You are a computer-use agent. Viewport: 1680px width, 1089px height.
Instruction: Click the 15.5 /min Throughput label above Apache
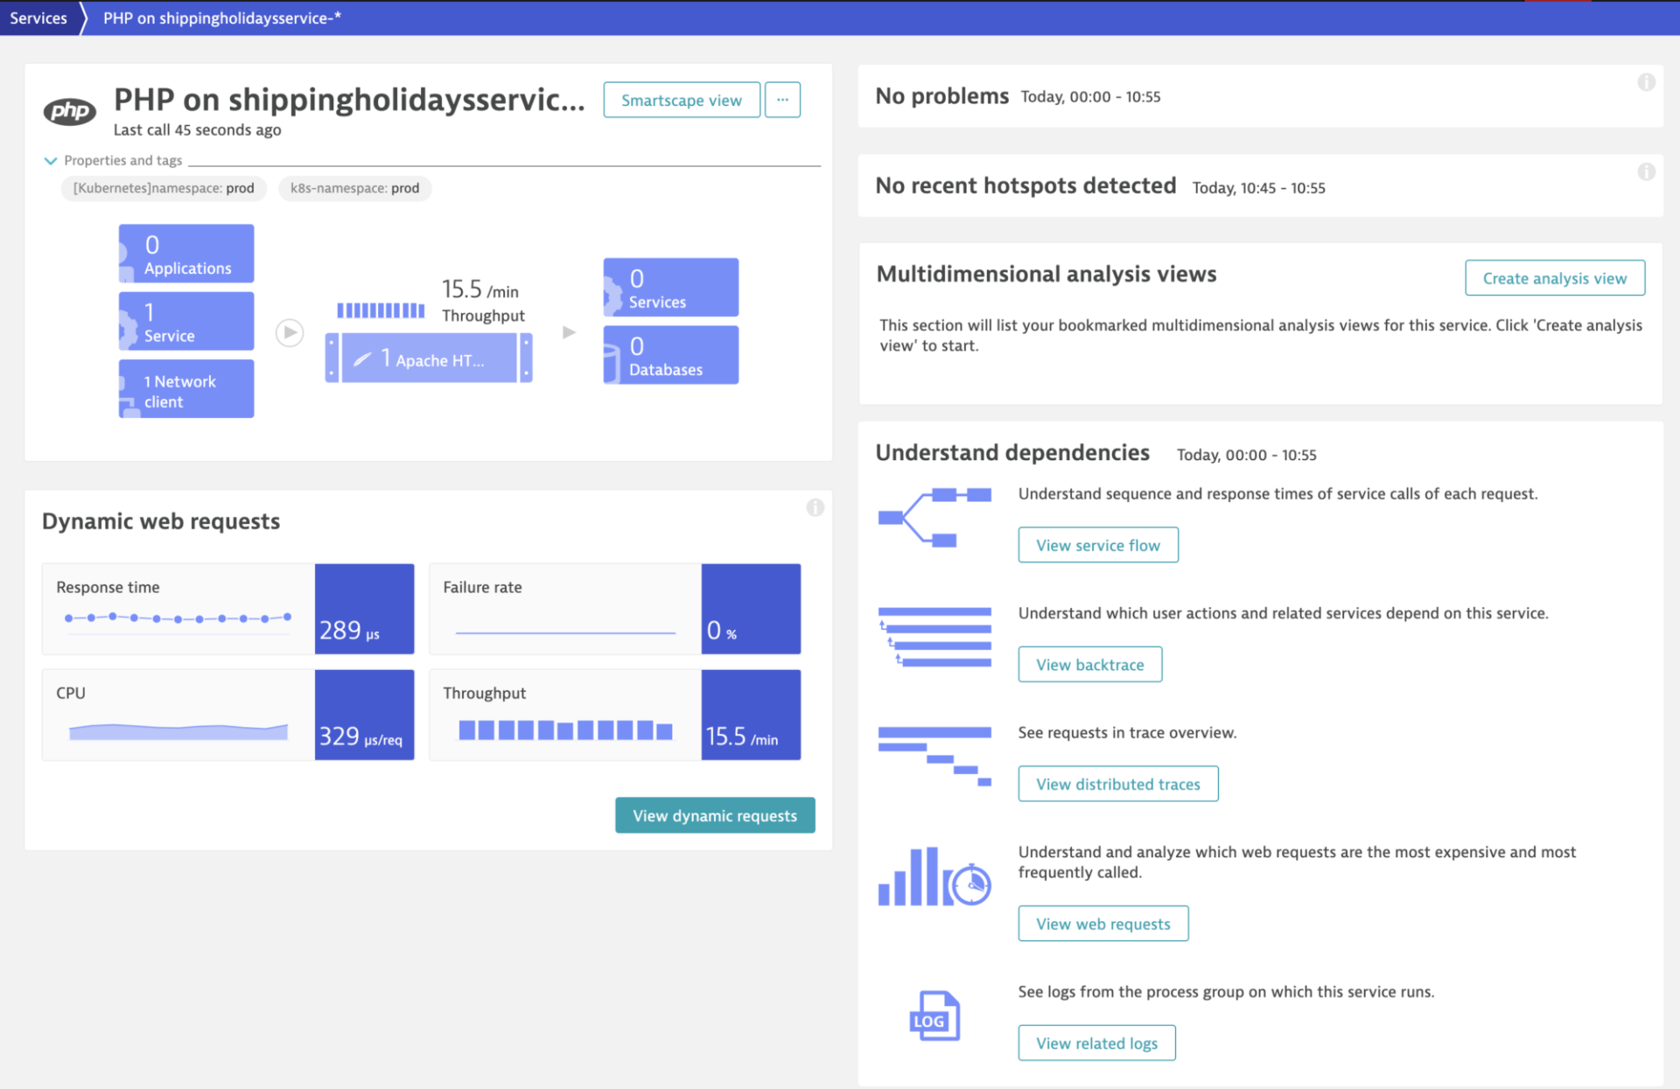click(483, 301)
